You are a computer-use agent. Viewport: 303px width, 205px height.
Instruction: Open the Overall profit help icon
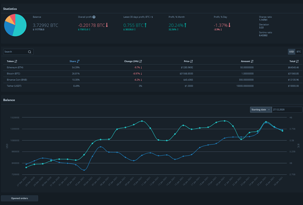point(94,17)
